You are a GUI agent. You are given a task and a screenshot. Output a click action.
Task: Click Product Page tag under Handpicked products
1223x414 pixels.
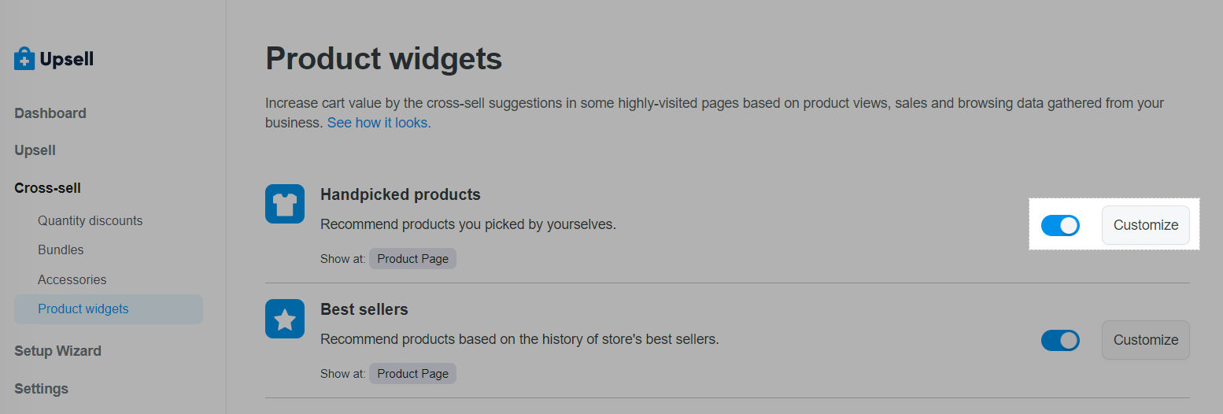(x=412, y=259)
